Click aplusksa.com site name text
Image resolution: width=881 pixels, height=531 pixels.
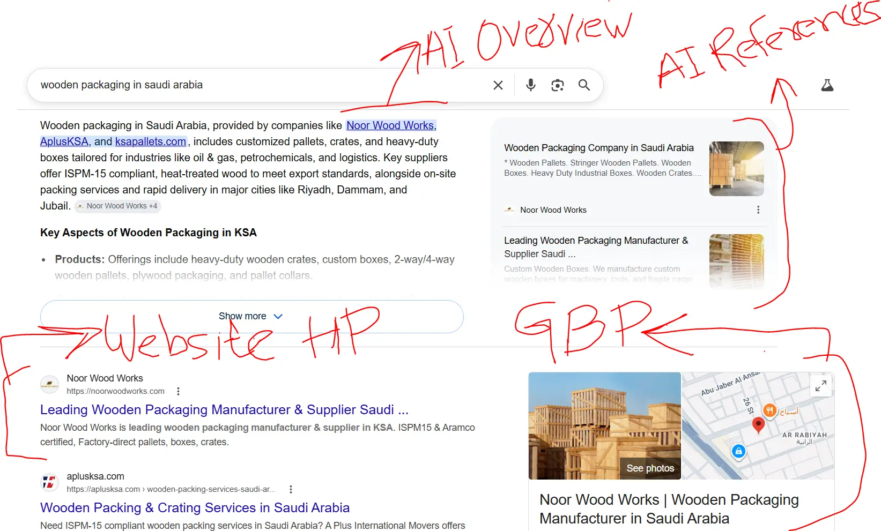tap(95, 476)
